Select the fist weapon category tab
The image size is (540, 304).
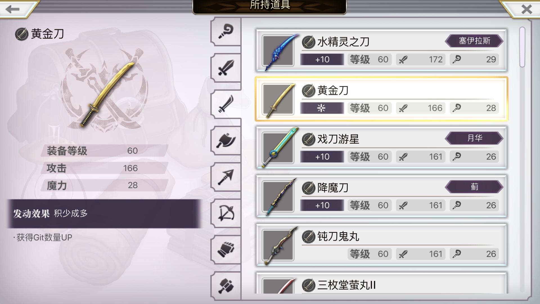coord(226,250)
